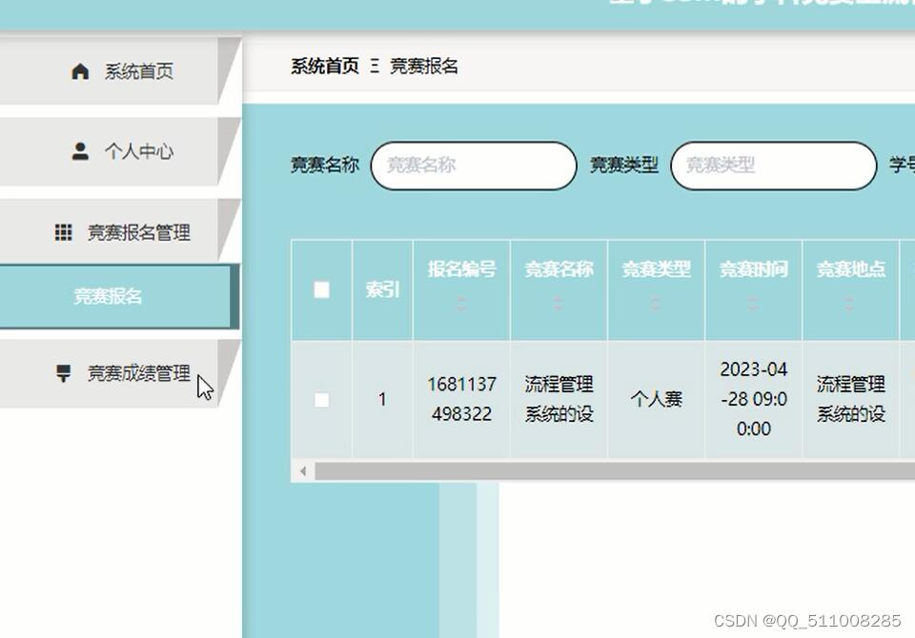This screenshot has width=915, height=638.
Task: Click the person icon beside 个人中心
Action: (x=80, y=151)
